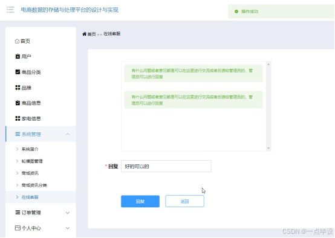Expand the 个人中心 submenu arrow
This screenshot has width=335, height=238.
[68, 228]
